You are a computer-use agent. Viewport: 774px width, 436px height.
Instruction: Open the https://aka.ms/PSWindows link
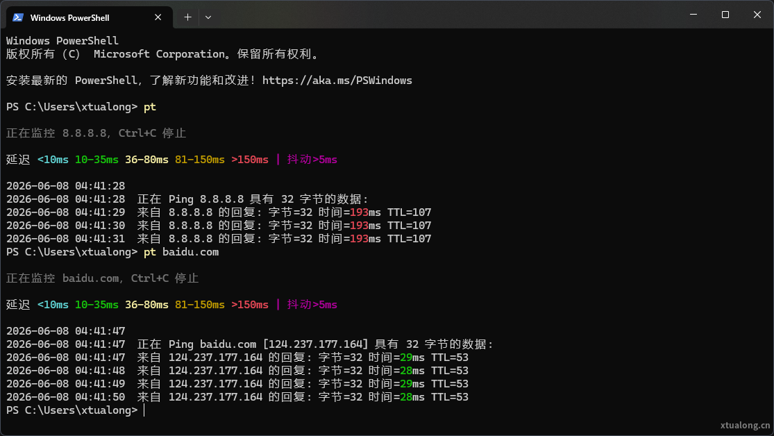pyautogui.click(x=337, y=81)
